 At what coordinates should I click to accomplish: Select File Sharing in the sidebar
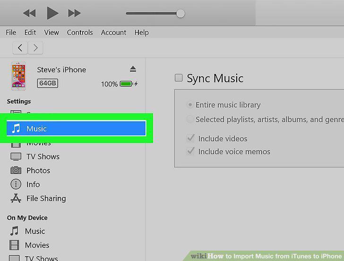click(46, 199)
